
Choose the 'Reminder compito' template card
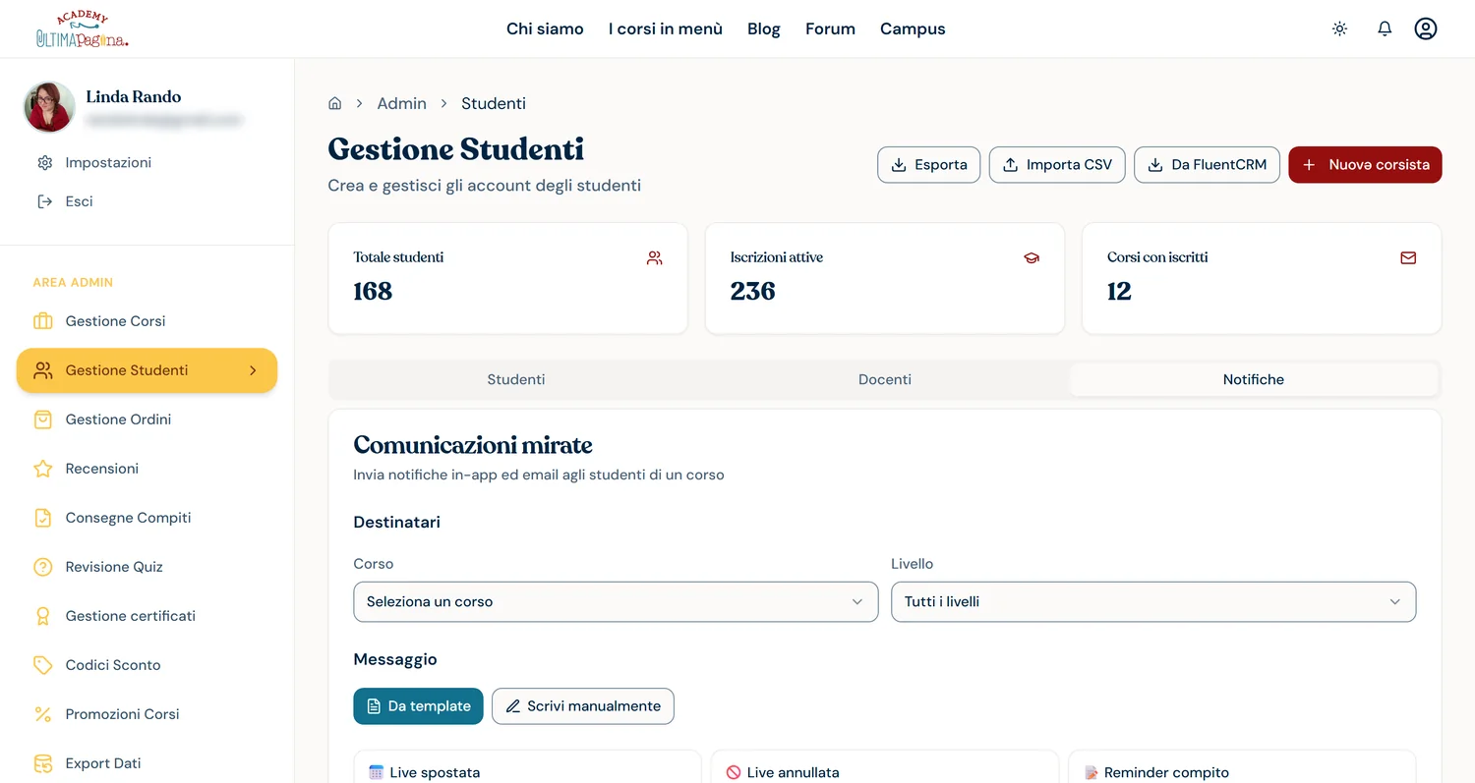[x=1242, y=767]
